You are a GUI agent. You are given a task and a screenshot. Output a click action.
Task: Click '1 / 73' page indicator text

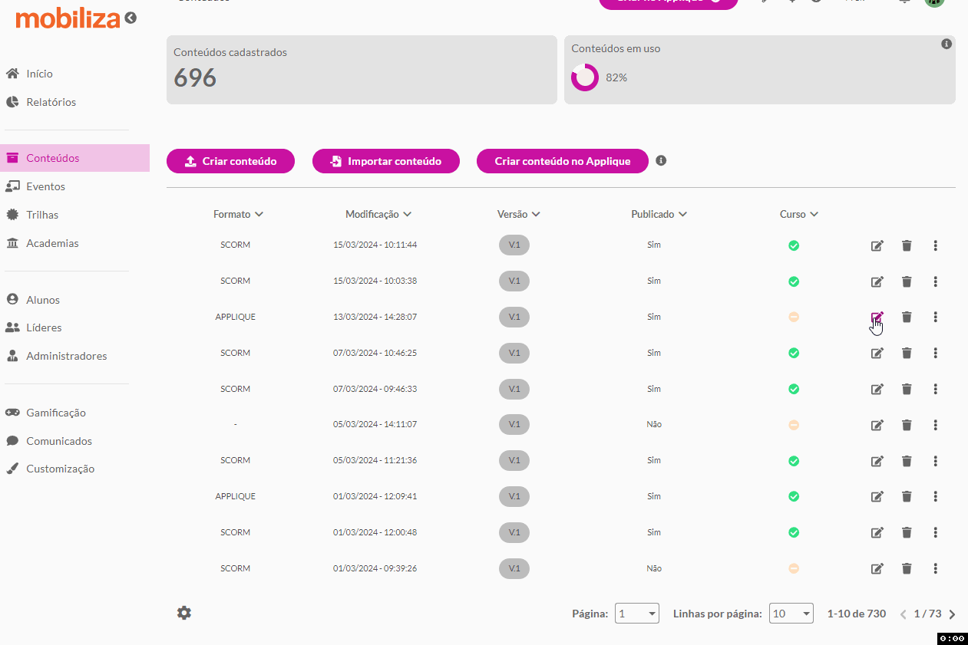[927, 614]
